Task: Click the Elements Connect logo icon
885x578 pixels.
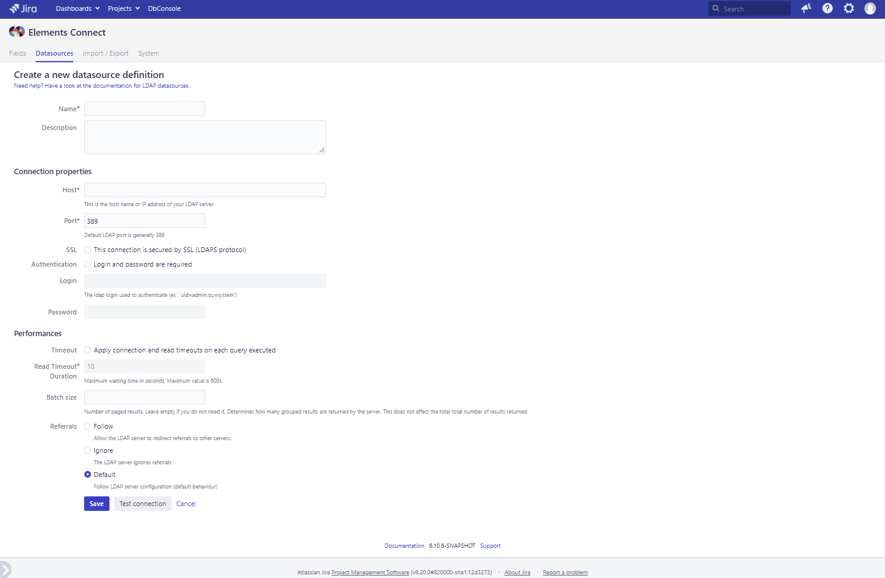Action: (17, 32)
